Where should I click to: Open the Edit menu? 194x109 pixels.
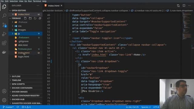coord(7,1)
